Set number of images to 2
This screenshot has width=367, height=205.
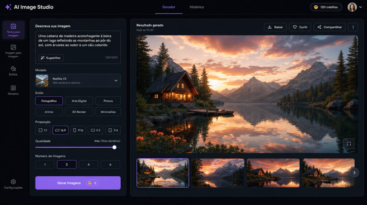pyautogui.click(x=67, y=165)
